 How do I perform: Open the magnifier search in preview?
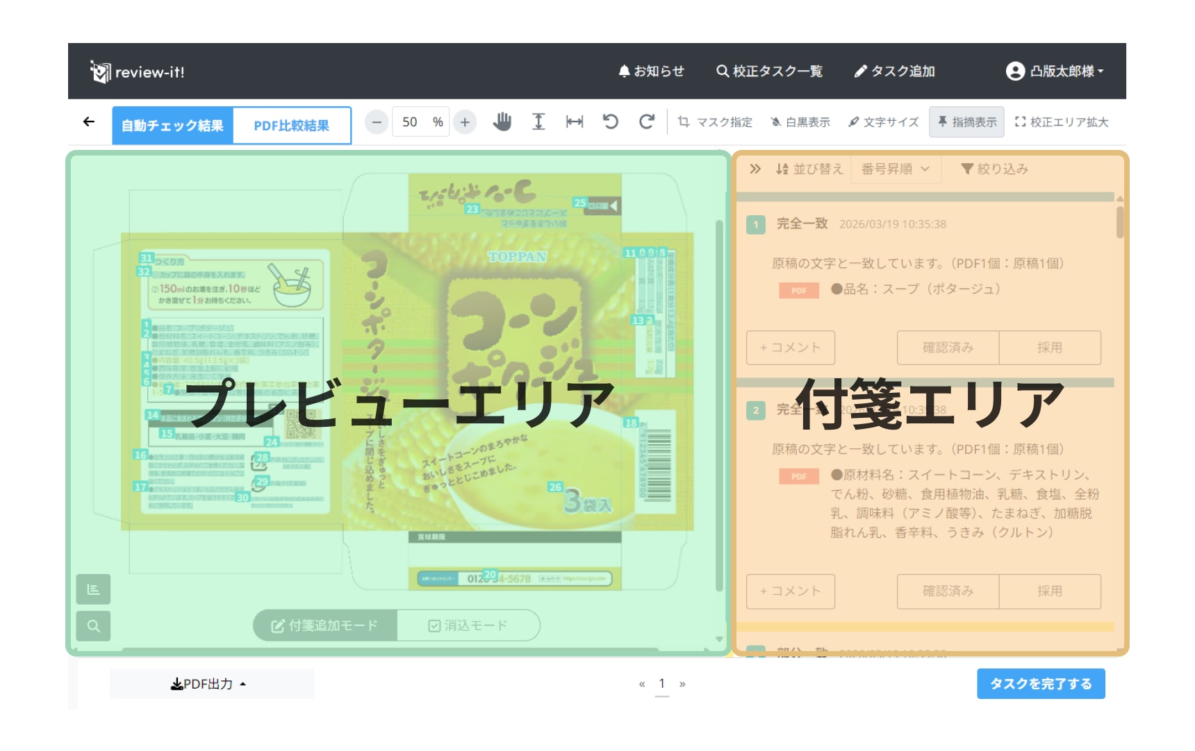93,626
